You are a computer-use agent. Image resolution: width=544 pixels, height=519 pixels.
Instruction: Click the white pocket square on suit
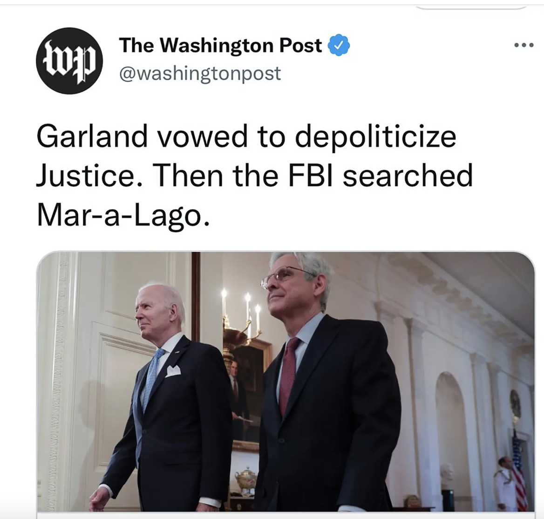(x=173, y=371)
